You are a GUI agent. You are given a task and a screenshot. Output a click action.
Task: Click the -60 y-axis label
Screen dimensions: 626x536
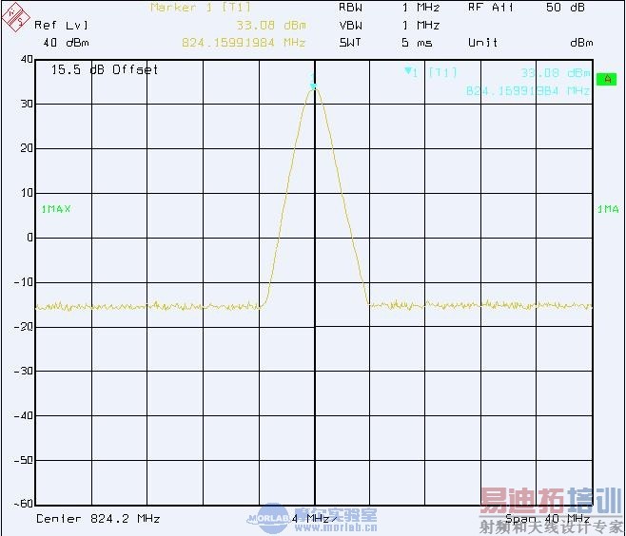(24, 504)
